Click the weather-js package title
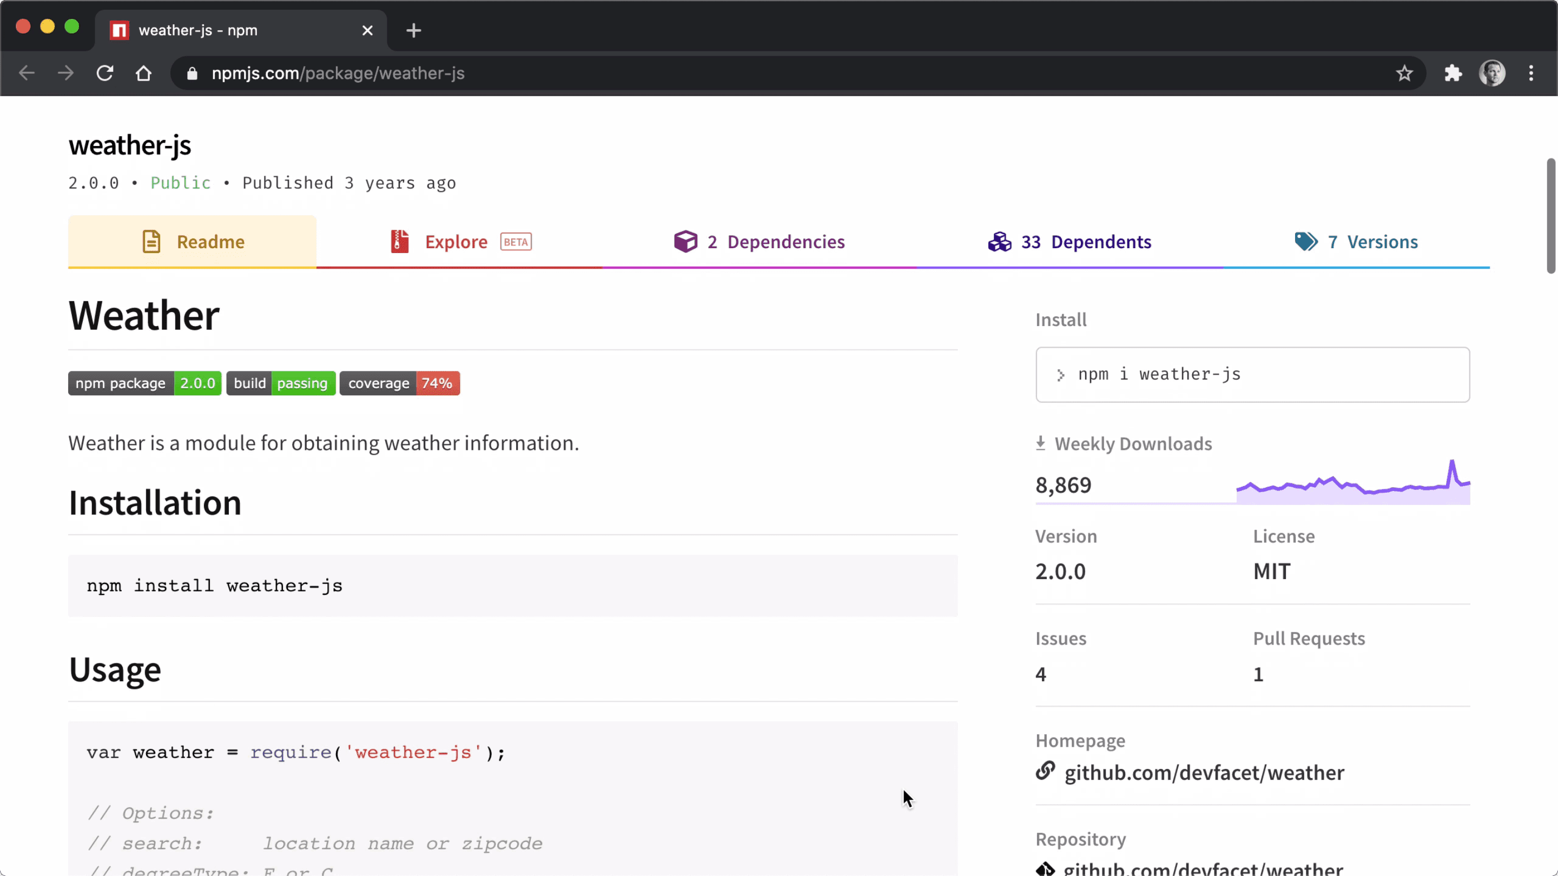Viewport: 1558px width, 876px height. coord(129,145)
